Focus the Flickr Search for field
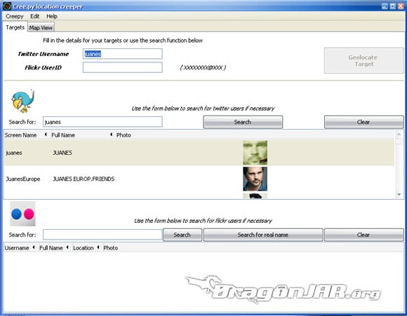This screenshot has height=316, width=407. 102,235
